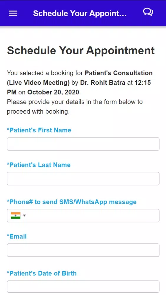Focus the Patient's First Name field
The height and width of the screenshot is (295, 166).
click(x=83, y=144)
